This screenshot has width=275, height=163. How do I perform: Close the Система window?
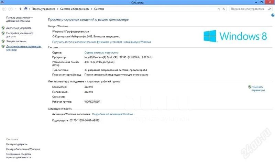[269, 2]
